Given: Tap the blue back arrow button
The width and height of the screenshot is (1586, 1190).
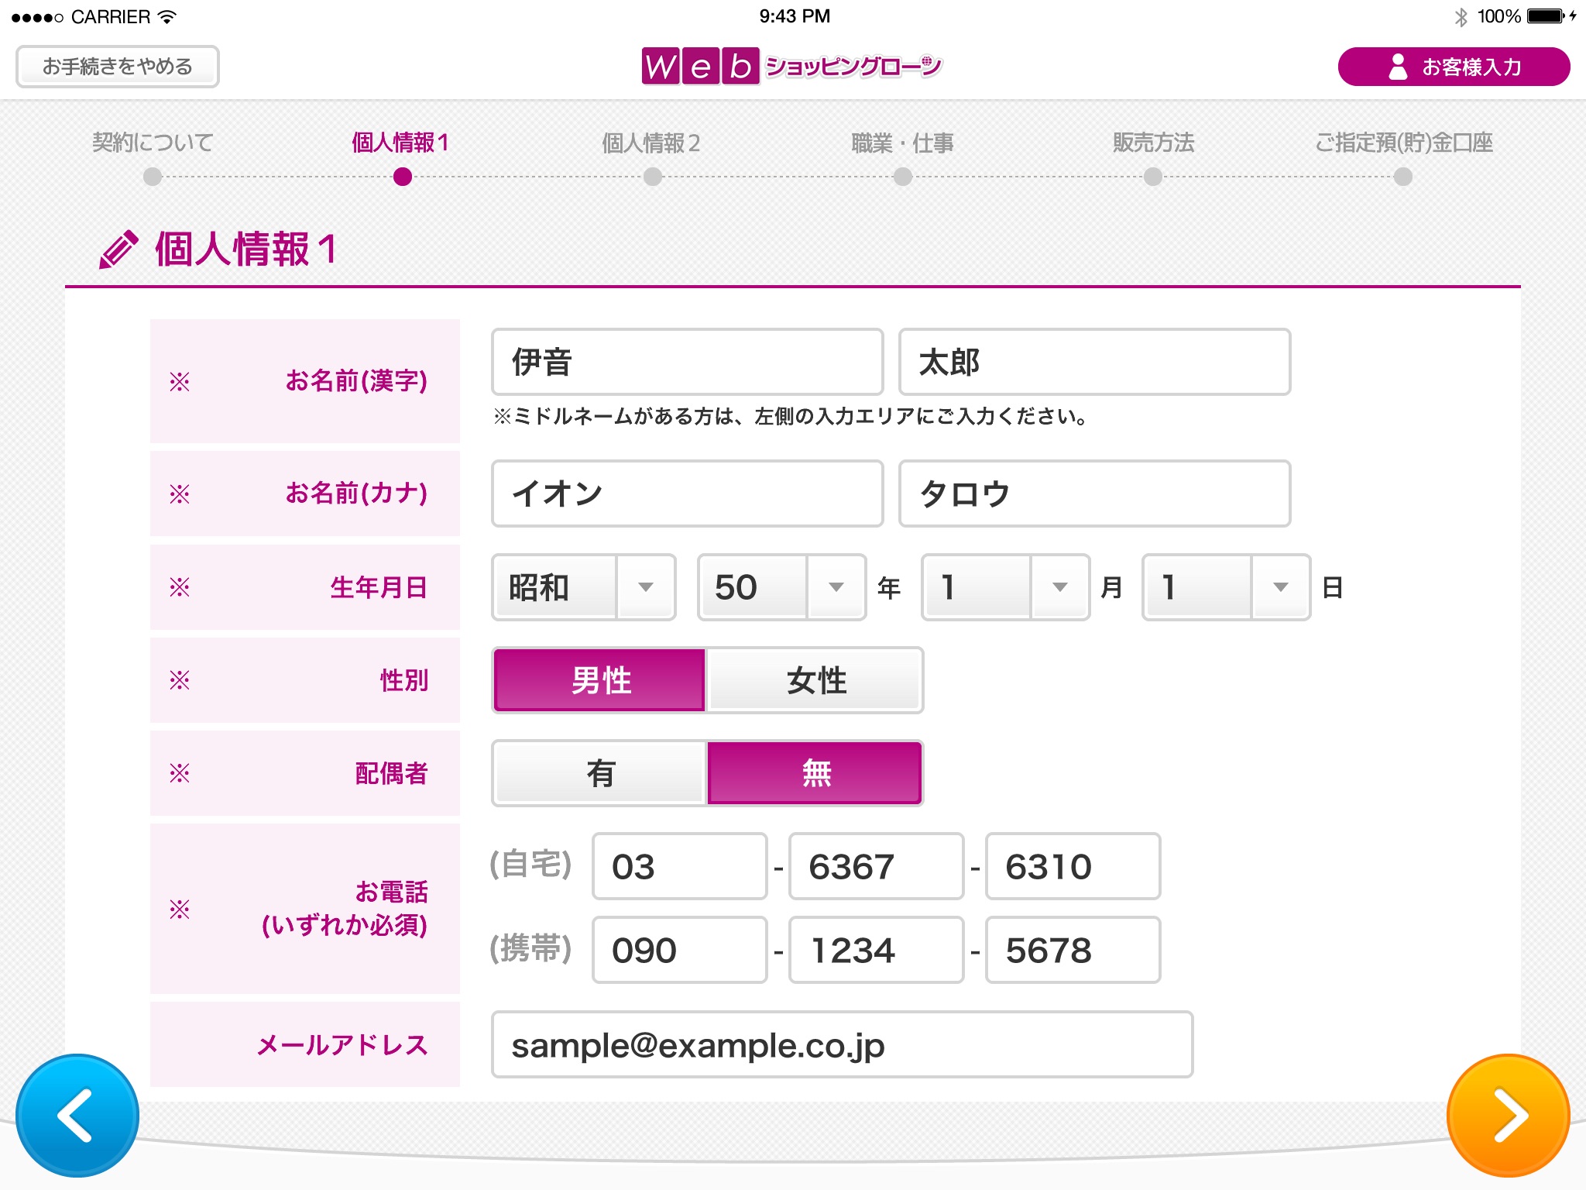Looking at the screenshot, I should pos(77,1115).
